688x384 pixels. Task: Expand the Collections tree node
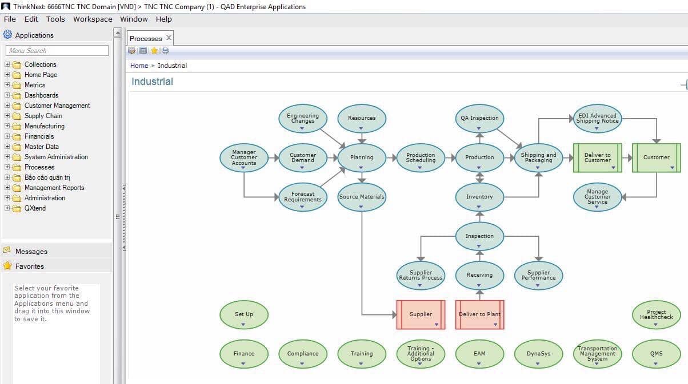pyautogui.click(x=7, y=64)
